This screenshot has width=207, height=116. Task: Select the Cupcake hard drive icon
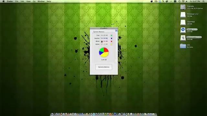(x=183, y=7)
